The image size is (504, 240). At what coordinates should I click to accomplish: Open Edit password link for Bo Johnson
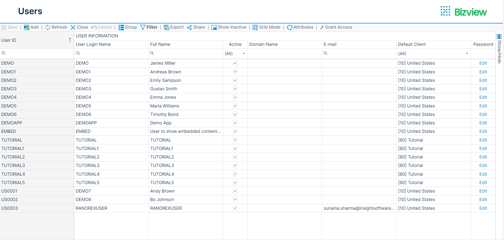click(x=483, y=200)
